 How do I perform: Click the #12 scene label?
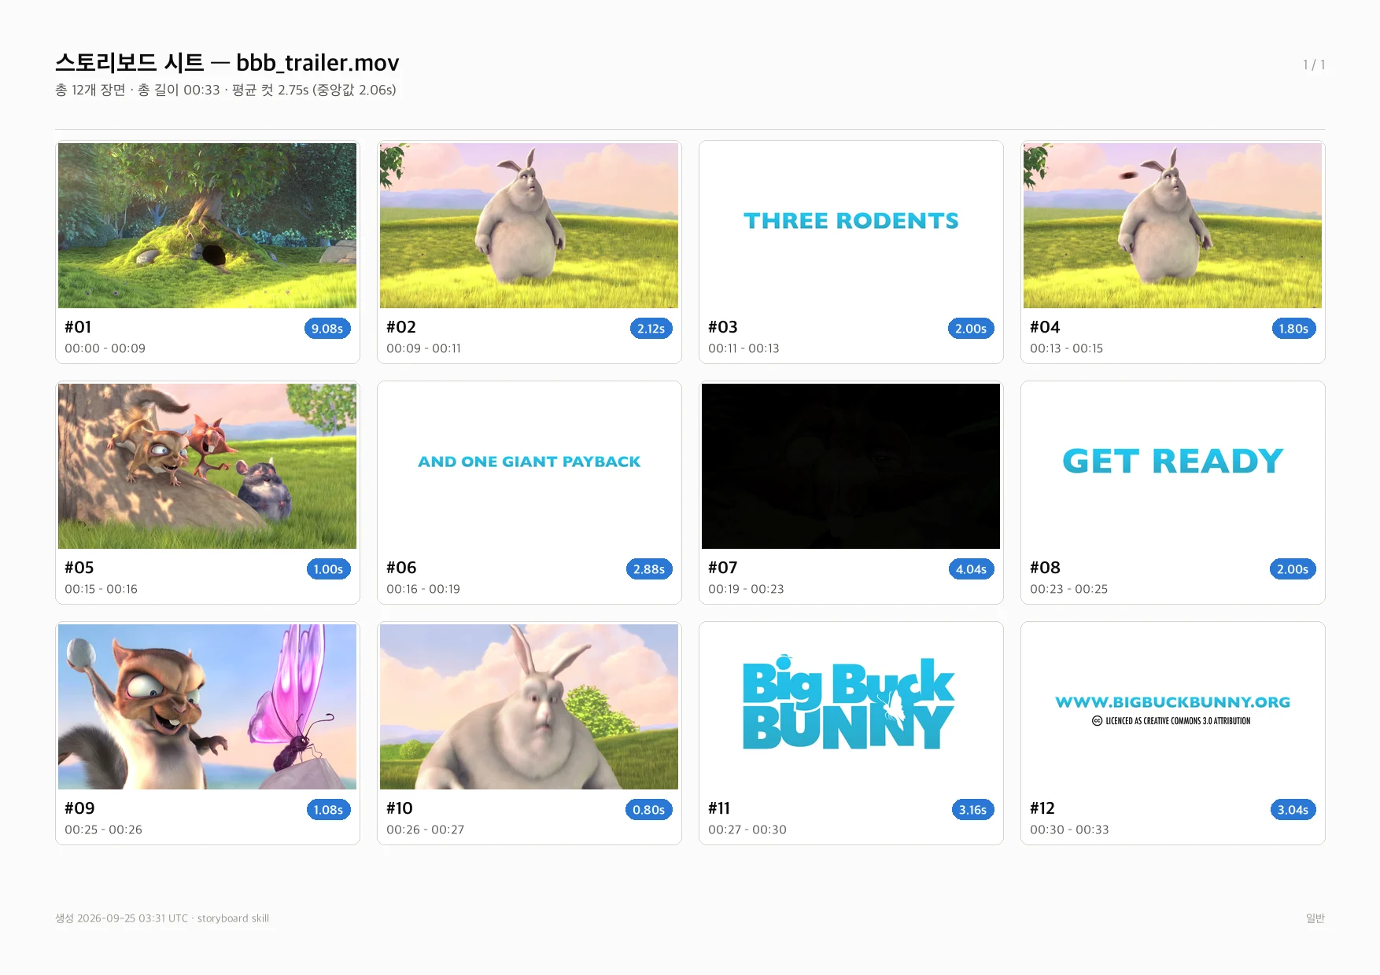pos(1042,808)
